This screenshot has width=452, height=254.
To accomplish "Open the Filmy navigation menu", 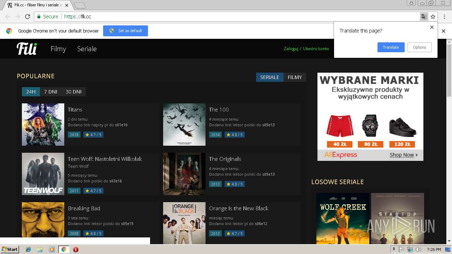I will coord(58,49).
